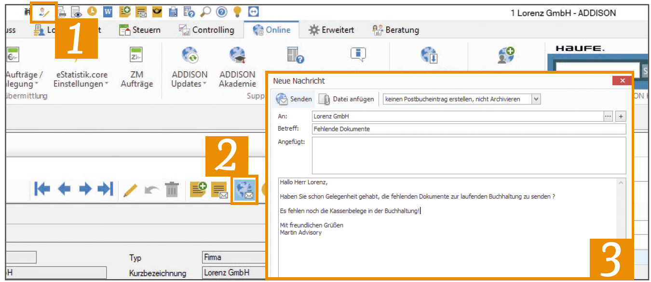Click the note-with-envelope icon in record toolbar
The width and height of the screenshot is (651, 282).
(x=220, y=191)
